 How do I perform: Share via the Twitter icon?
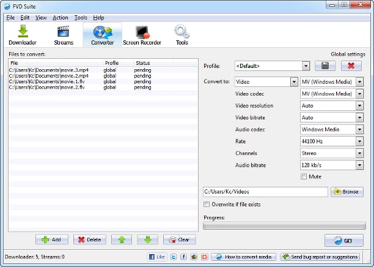point(174,257)
